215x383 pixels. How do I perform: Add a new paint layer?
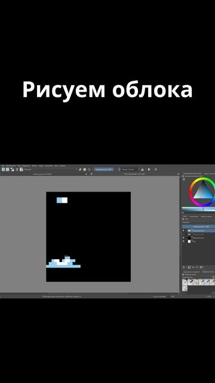click(184, 268)
